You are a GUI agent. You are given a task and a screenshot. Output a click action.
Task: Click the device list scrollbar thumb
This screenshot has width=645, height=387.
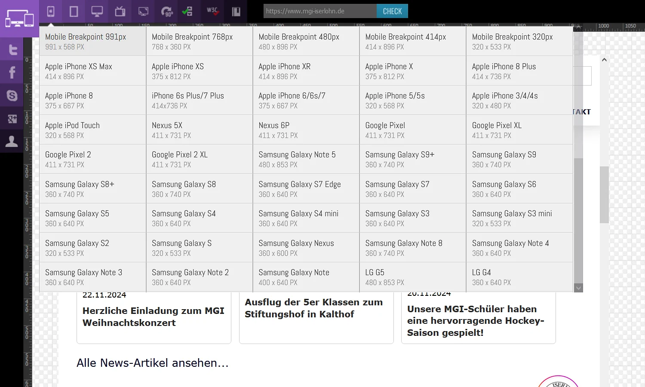[578, 221]
